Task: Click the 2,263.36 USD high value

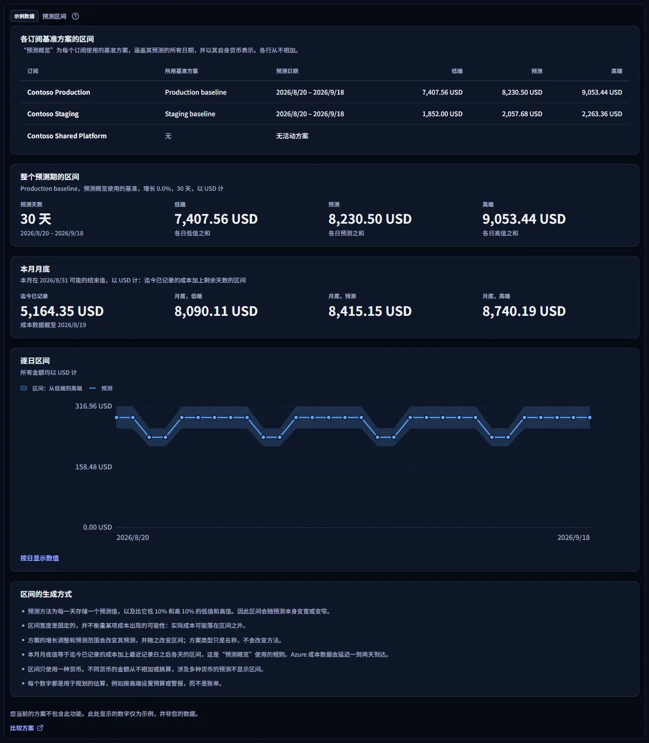Action: 602,114
